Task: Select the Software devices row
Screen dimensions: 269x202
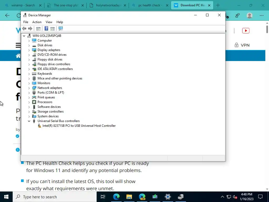Action: tap(49, 107)
